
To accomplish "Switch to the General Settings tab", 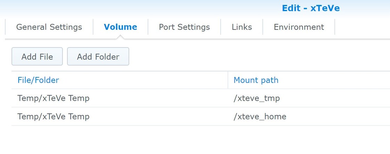I will (x=49, y=27).
